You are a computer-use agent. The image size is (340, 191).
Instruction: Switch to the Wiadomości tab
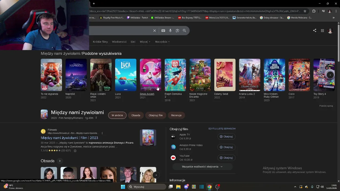pyautogui.click(x=119, y=42)
